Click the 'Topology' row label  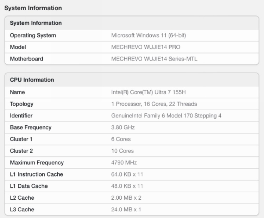point(22,104)
